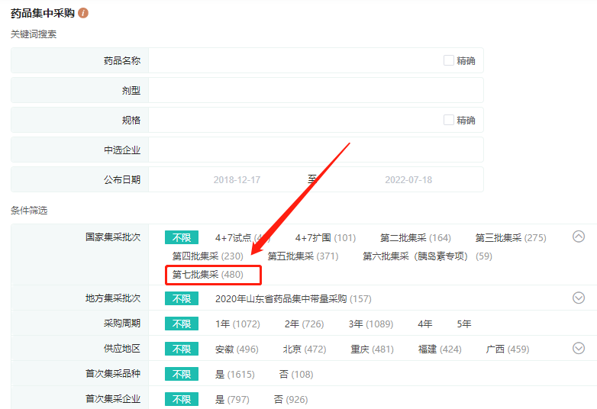Click the 中选企业 input field
The image size is (597, 409).
click(x=315, y=150)
